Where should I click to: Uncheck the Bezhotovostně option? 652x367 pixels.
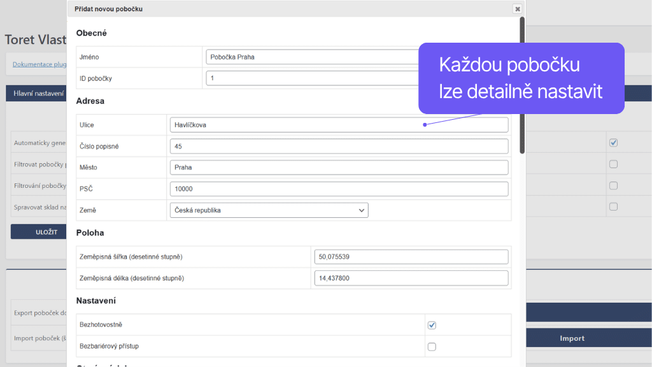tap(432, 325)
